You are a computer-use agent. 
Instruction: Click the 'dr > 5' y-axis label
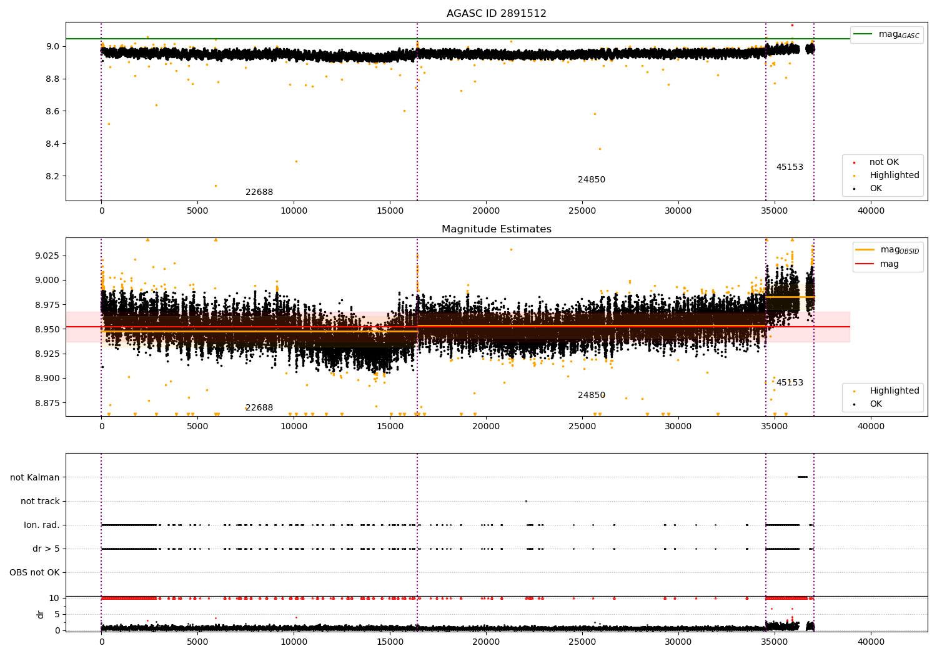[x=46, y=549]
